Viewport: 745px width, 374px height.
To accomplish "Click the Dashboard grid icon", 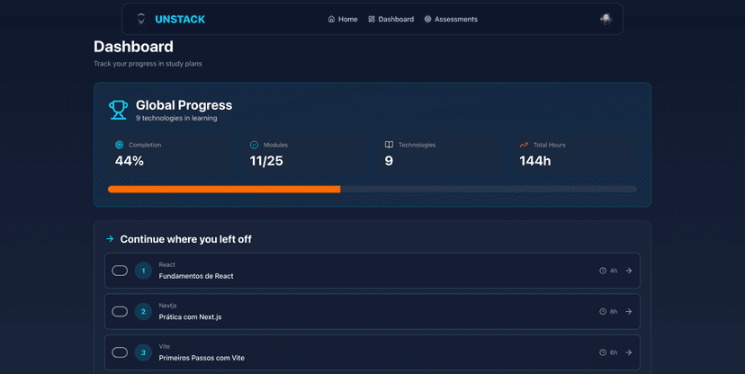I will tap(372, 19).
